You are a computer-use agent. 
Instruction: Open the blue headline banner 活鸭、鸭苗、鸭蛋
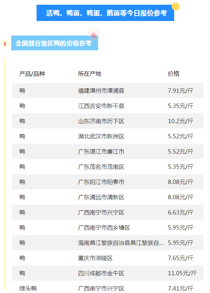(x=105, y=13)
